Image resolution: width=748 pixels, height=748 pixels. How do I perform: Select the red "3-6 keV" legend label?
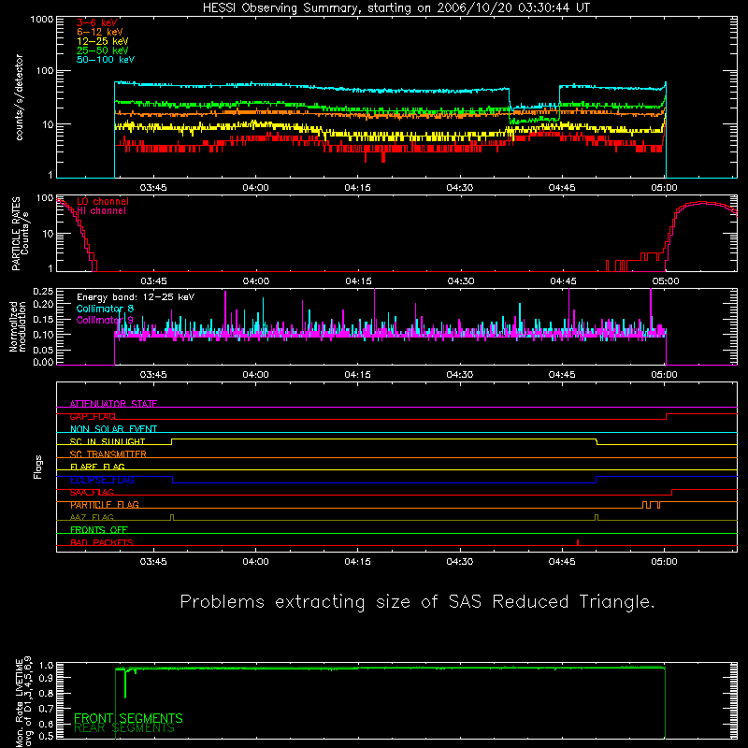pyautogui.click(x=97, y=22)
